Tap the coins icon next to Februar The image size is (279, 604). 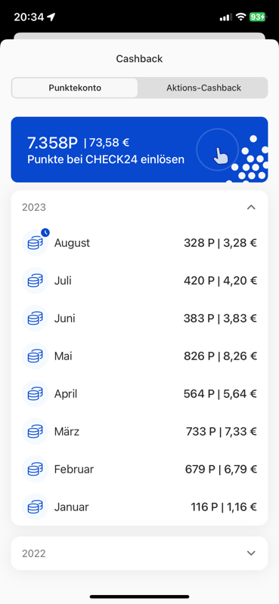click(x=35, y=470)
